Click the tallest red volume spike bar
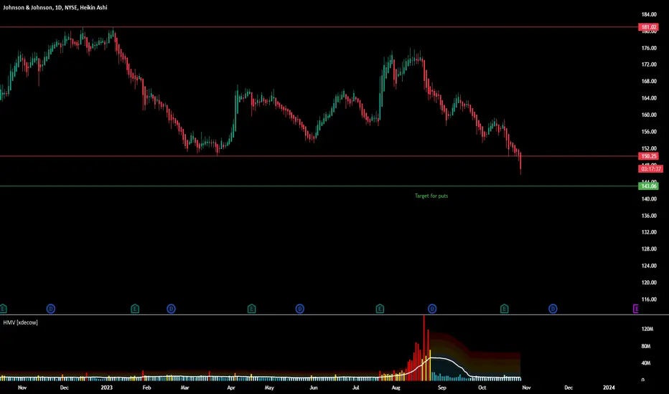 [424, 348]
